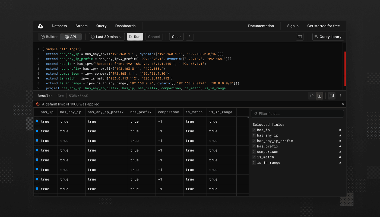Switch to the Dashboards section
380x217 pixels.
pos(125,26)
